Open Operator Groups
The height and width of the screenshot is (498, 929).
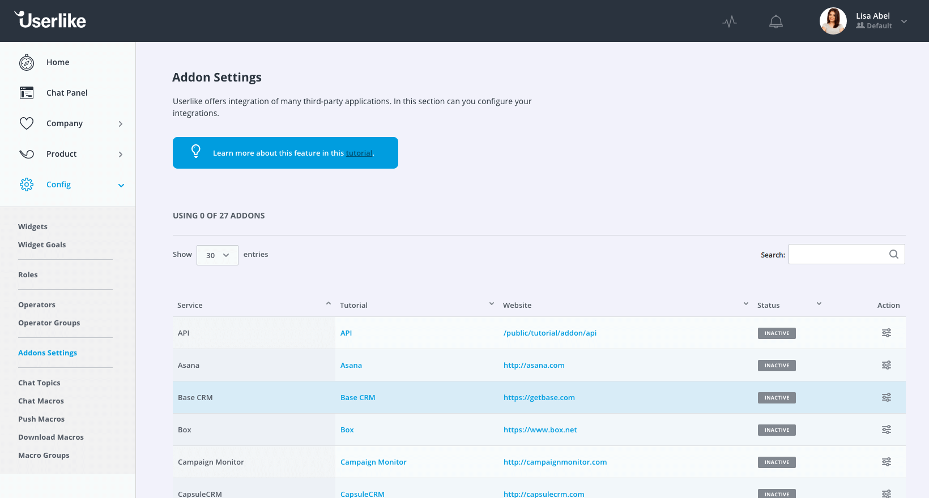49,323
